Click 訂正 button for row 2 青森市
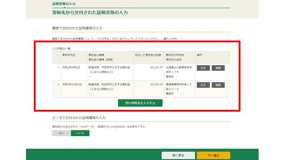This screenshot has width=285, height=160. [x=203, y=85]
